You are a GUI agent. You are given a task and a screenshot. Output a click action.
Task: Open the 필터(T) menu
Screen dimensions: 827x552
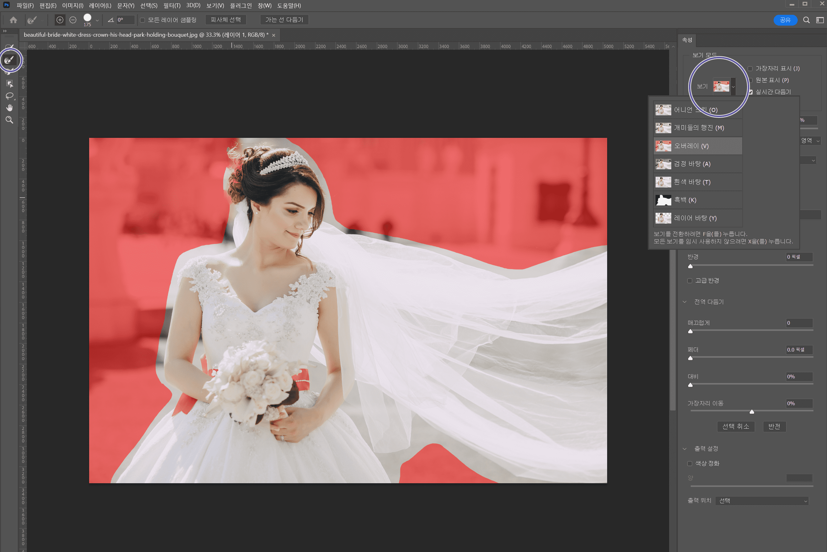[172, 6]
